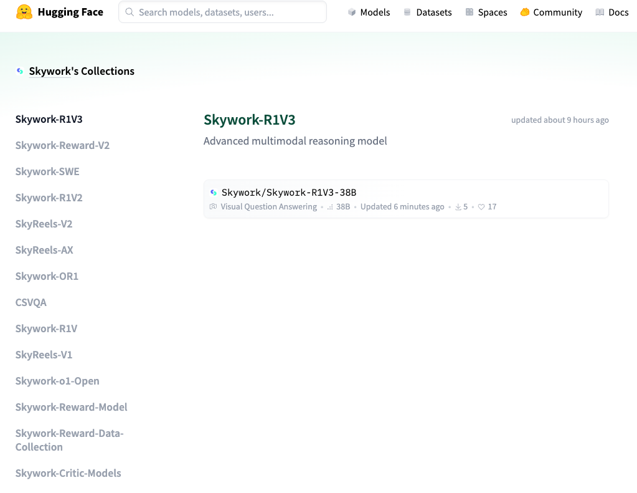Click the Skywork-R1V3 collection title heading

(249, 120)
